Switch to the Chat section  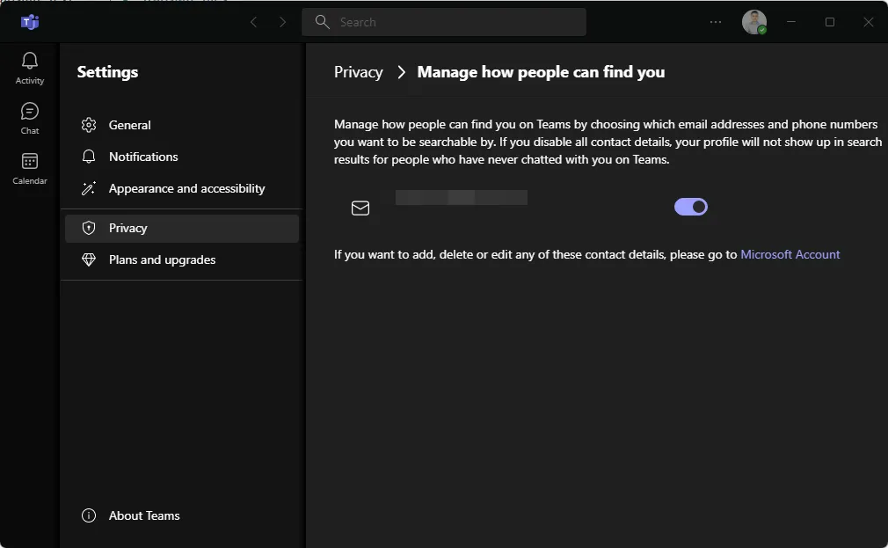(29, 117)
